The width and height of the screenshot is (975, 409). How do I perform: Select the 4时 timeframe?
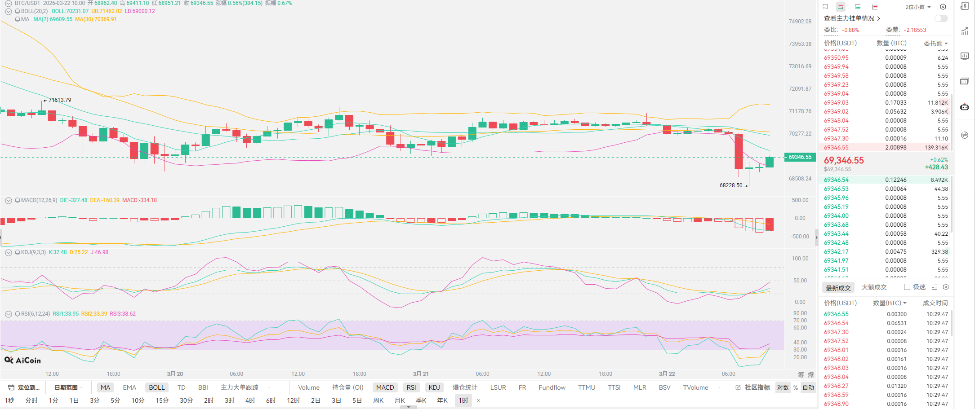(x=250, y=400)
